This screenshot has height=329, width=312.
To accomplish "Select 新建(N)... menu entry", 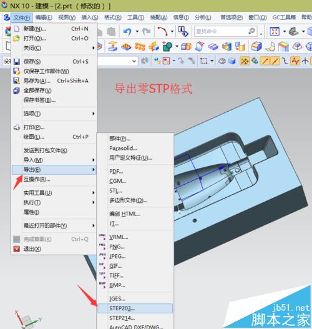I will (x=54, y=29).
